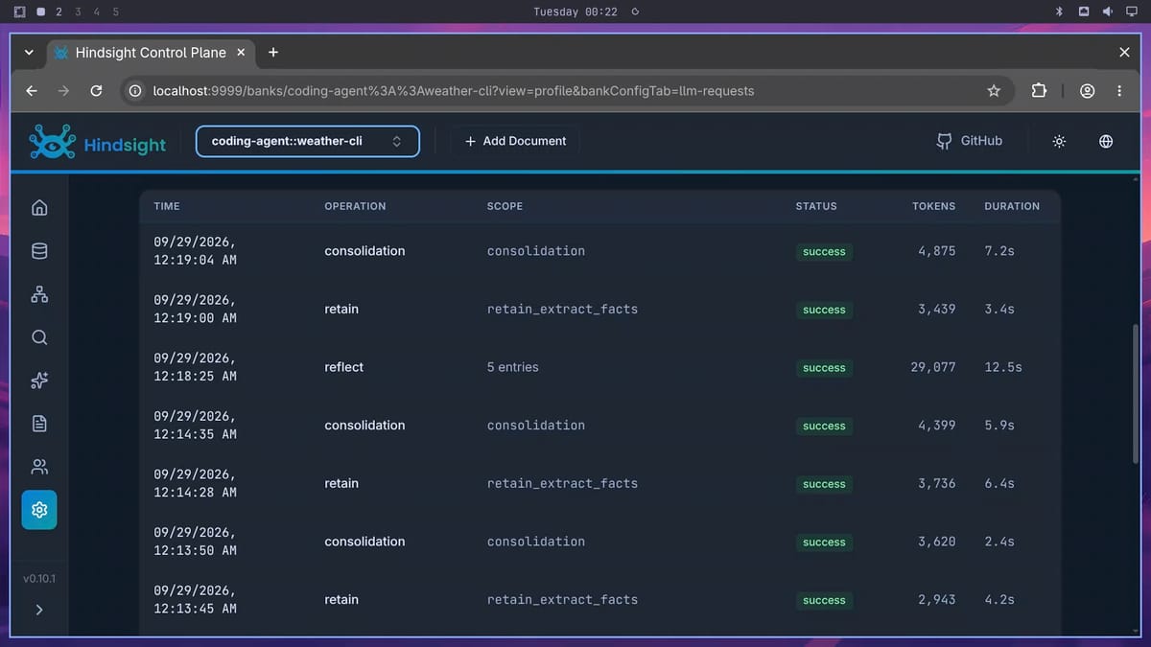Click the success badge for reflect row
This screenshot has width=1151, height=647.
(x=824, y=368)
